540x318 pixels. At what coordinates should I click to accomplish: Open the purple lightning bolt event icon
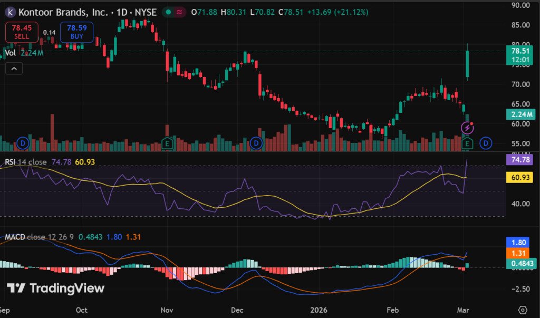pyautogui.click(x=467, y=128)
